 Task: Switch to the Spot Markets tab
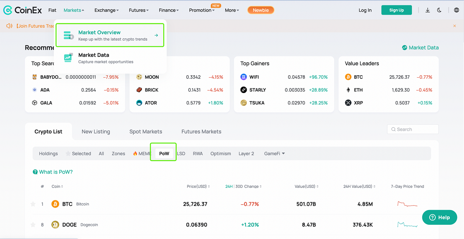(146, 132)
